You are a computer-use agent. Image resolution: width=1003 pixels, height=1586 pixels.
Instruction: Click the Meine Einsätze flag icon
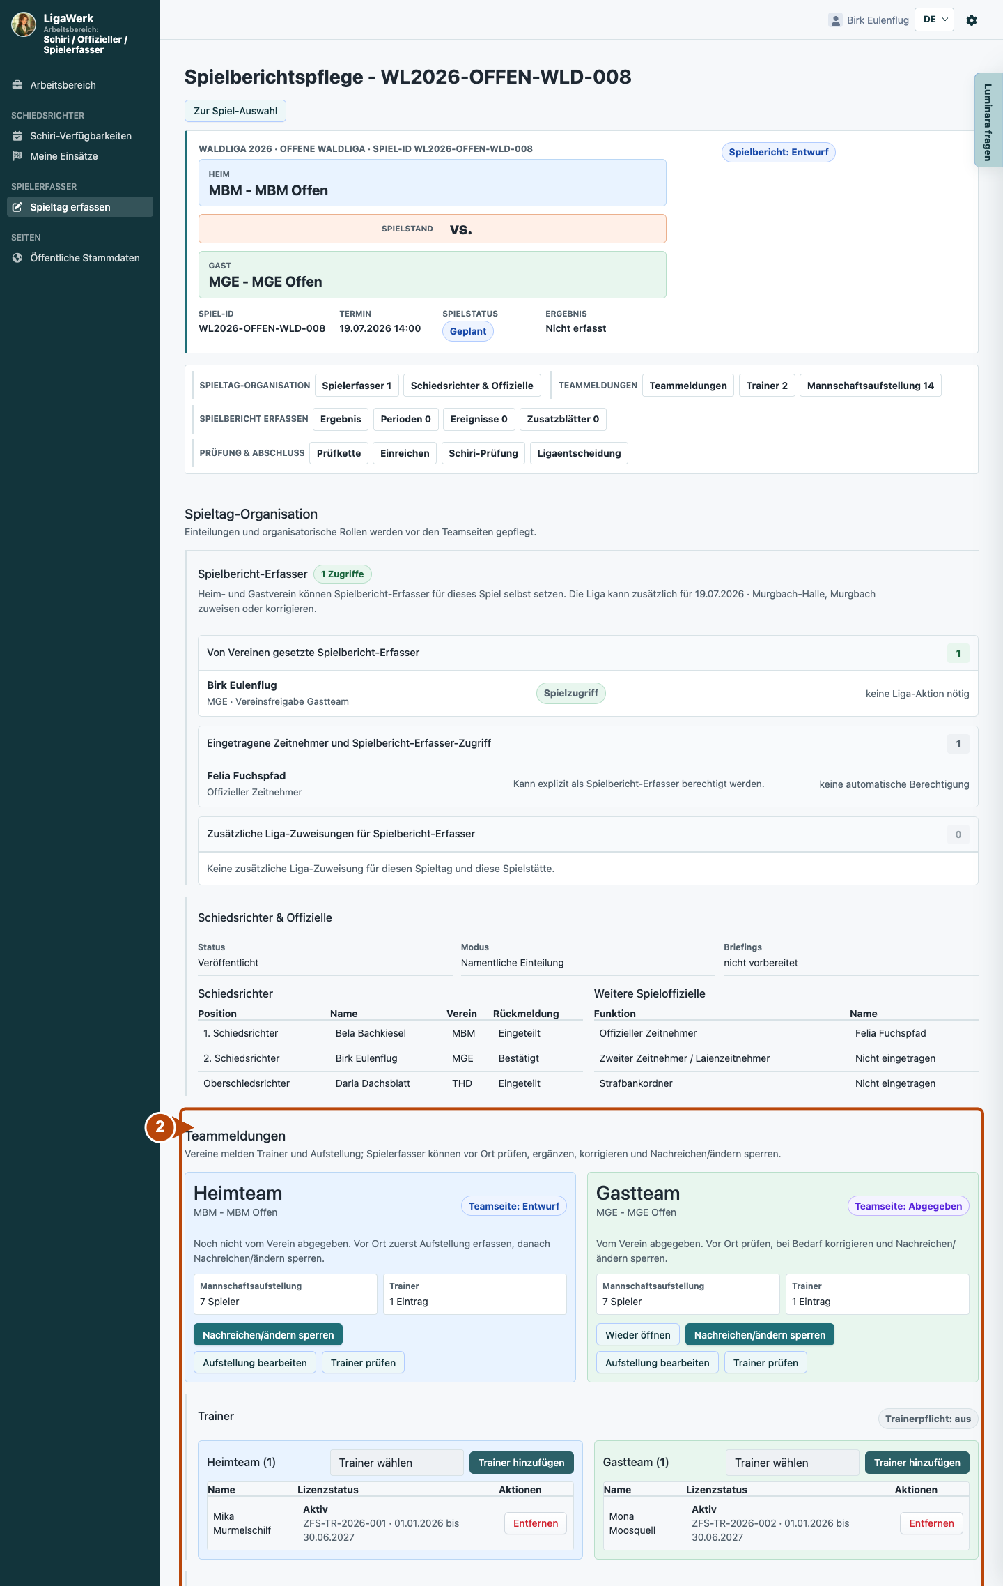(x=17, y=156)
